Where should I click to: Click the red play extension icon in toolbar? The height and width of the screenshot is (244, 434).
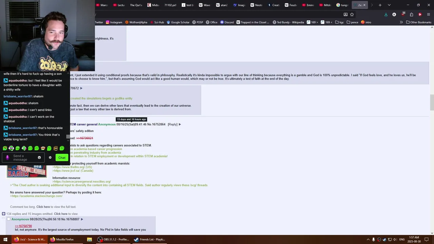click(x=420, y=14)
